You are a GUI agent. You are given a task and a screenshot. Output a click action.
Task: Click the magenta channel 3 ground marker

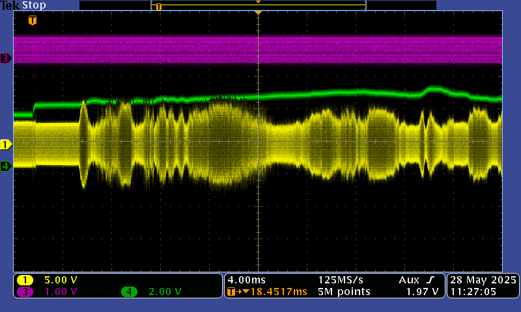[x=6, y=58]
